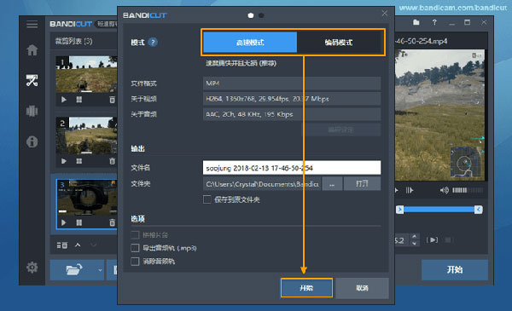Toggle the 拼接片段 merge segments checkbox

[x=135, y=234]
